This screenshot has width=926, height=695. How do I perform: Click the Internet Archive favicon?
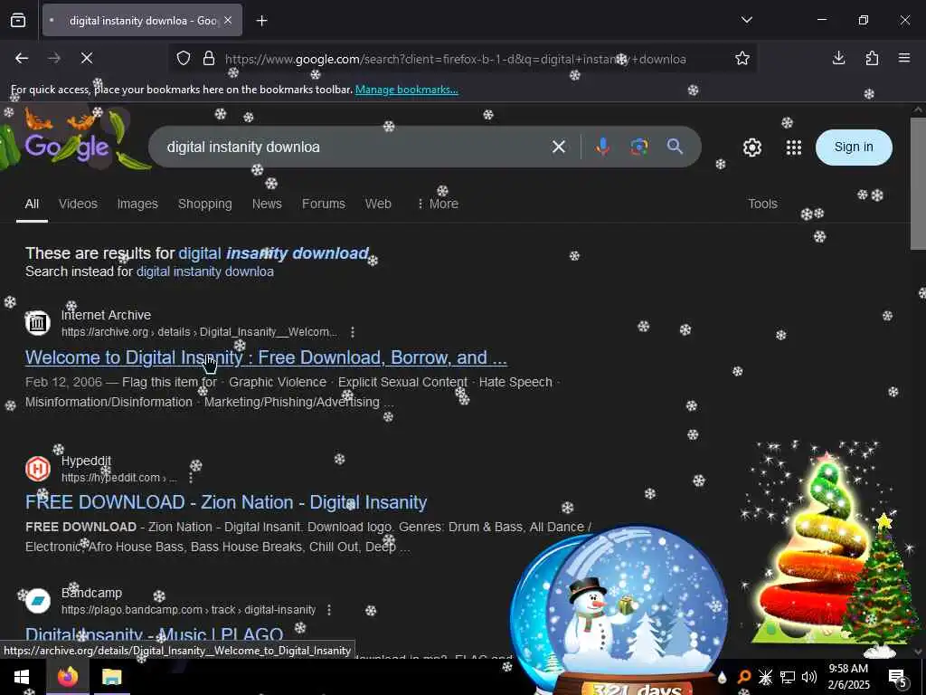(38, 323)
